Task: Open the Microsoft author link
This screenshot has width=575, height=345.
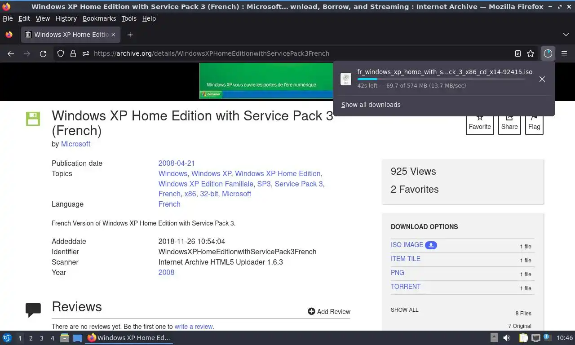Action: [75, 144]
